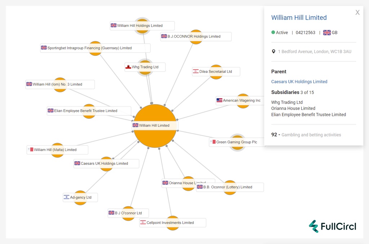Screen dimensions: 369x244
Task: Click the UK flag on B.J.OCONNOR Holdings Limited
Action: (164, 36)
